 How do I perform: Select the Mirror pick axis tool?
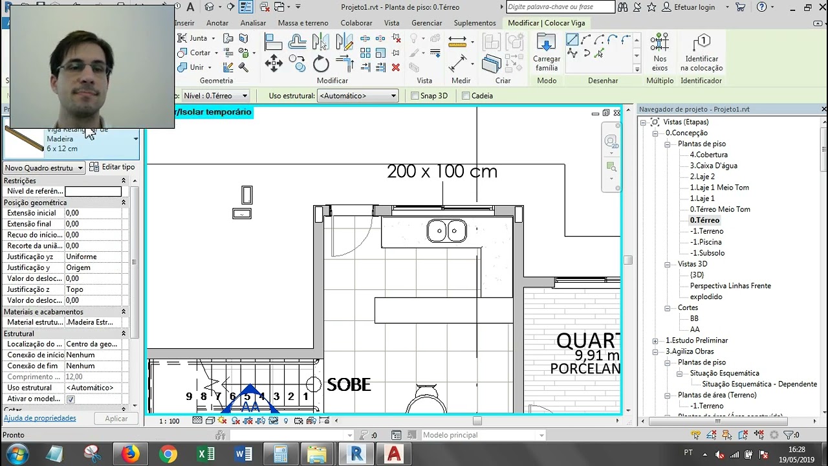click(321, 42)
